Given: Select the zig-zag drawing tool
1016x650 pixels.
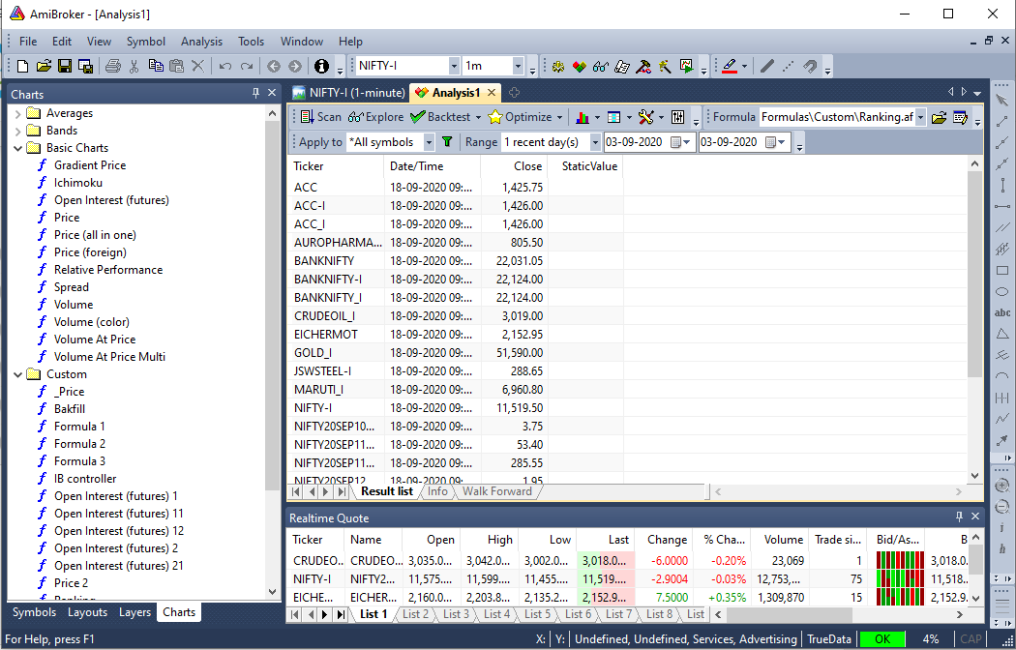Looking at the screenshot, I should (x=1001, y=419).
